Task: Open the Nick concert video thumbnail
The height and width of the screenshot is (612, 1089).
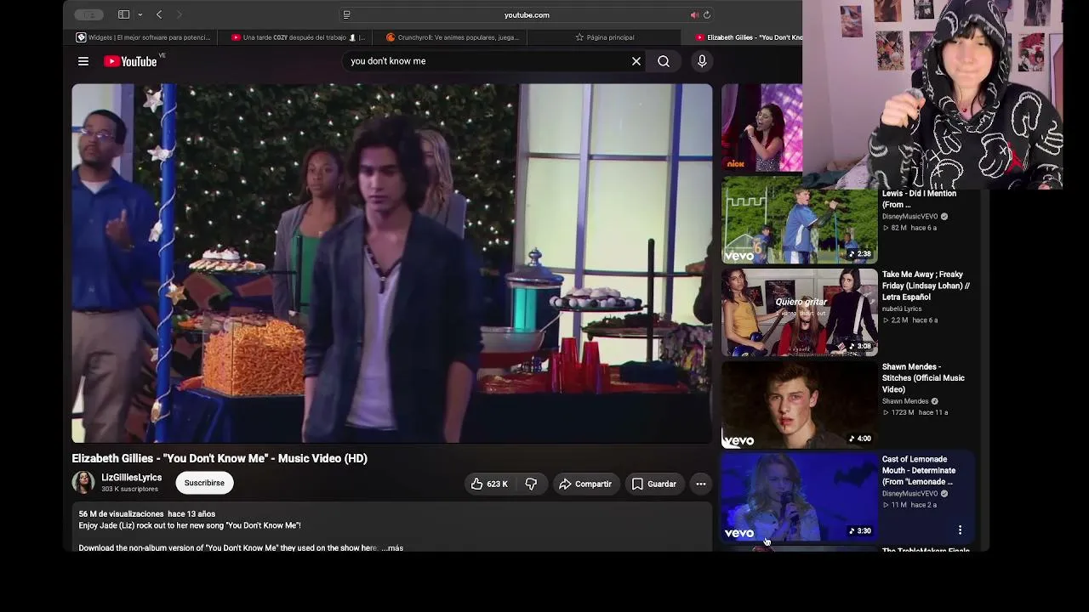Action: [761, 127]
